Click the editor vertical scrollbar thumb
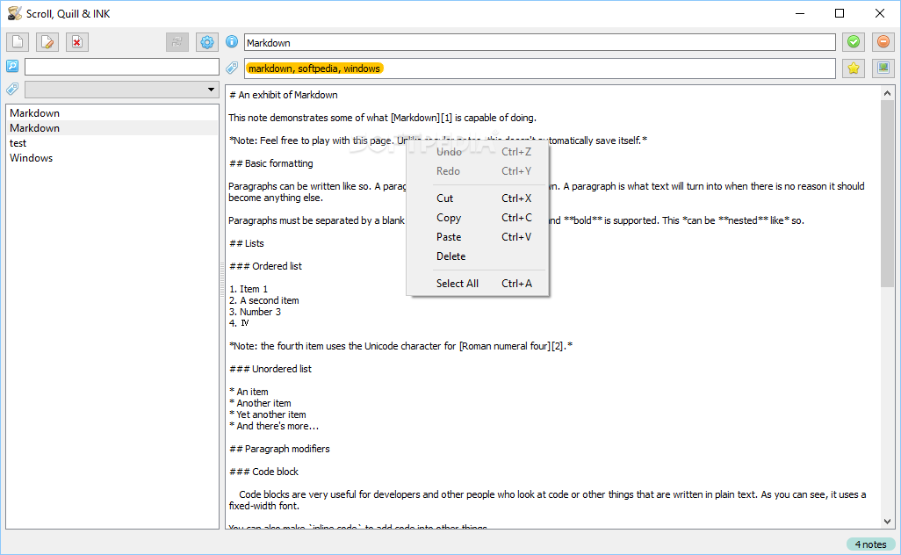 tap(887, 193)
